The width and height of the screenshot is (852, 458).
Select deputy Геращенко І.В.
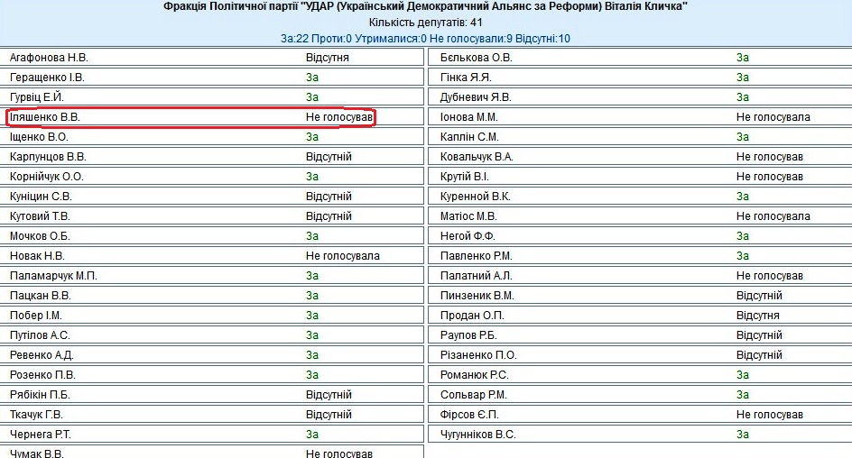[47, 78]
